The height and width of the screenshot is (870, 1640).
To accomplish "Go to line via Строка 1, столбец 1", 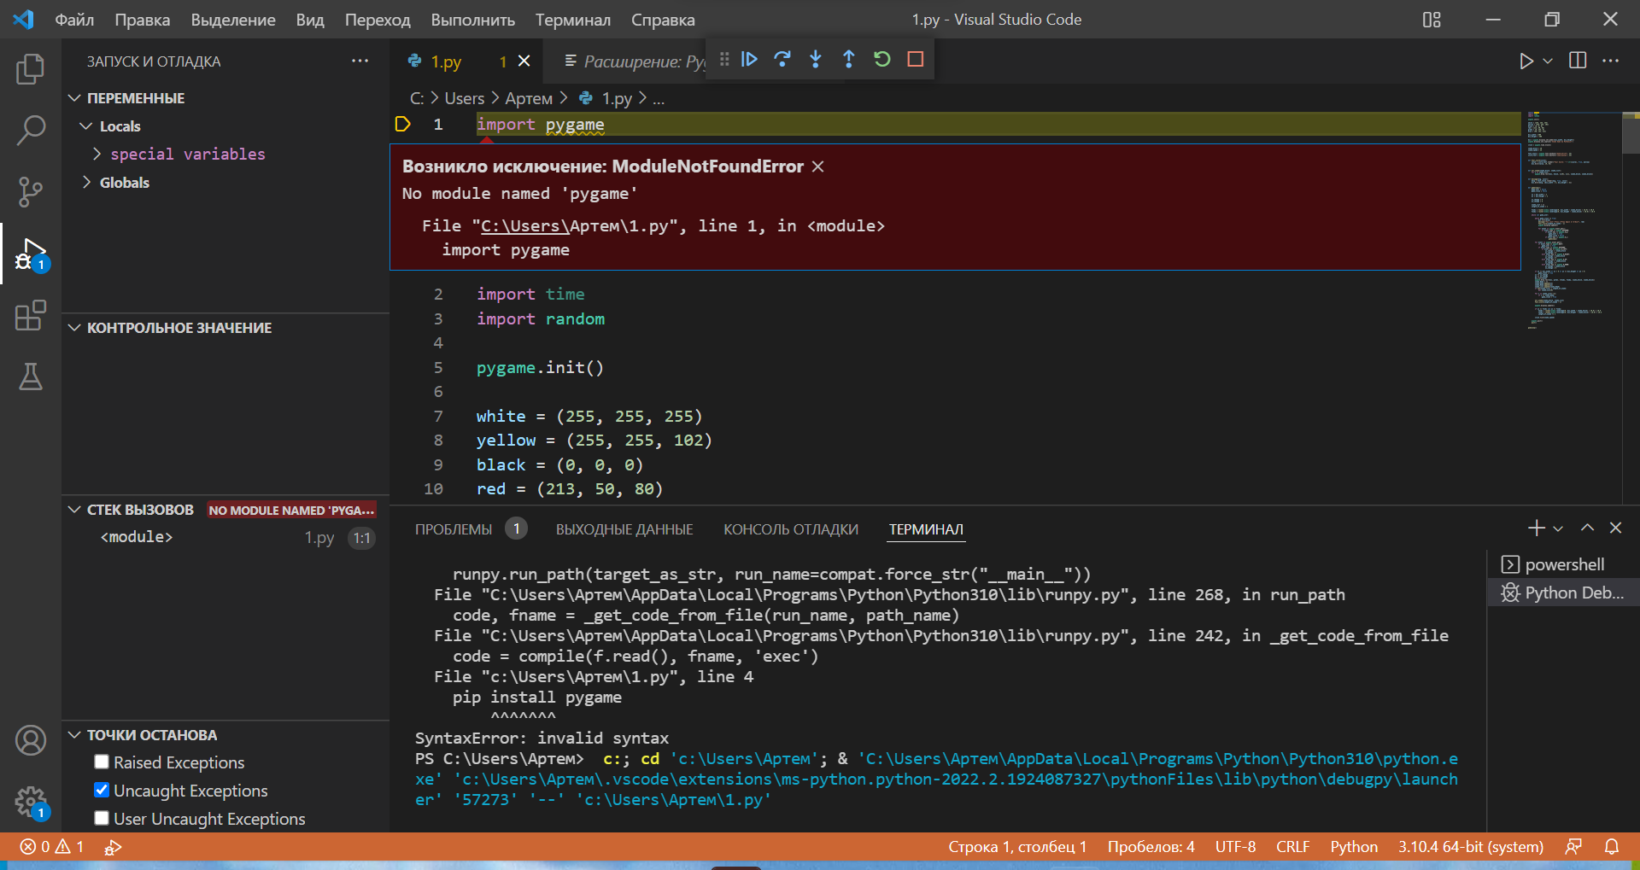I will coord(1017,847).
